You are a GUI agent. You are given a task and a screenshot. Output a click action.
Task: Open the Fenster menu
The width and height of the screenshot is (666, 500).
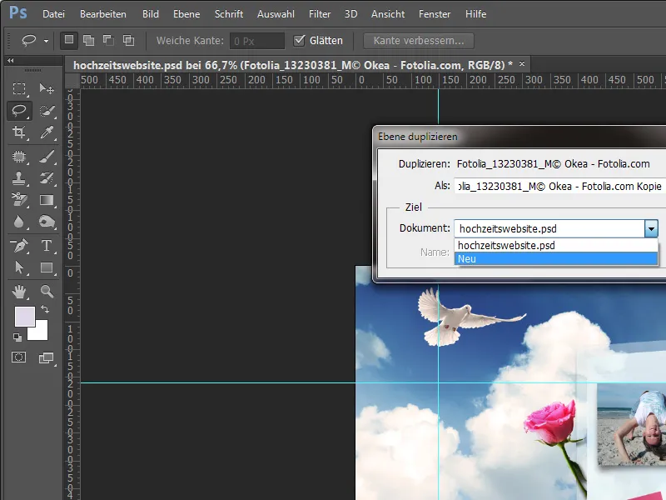tap(435, 14)
